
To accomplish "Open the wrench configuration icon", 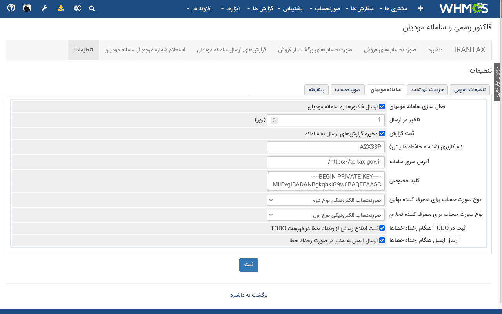I will 44,8.
